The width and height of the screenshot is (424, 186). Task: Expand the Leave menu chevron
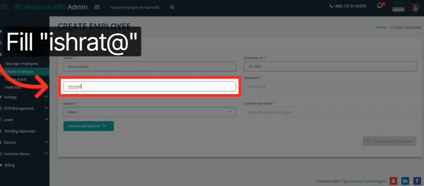pyautogui.click(x=46, y=119)
